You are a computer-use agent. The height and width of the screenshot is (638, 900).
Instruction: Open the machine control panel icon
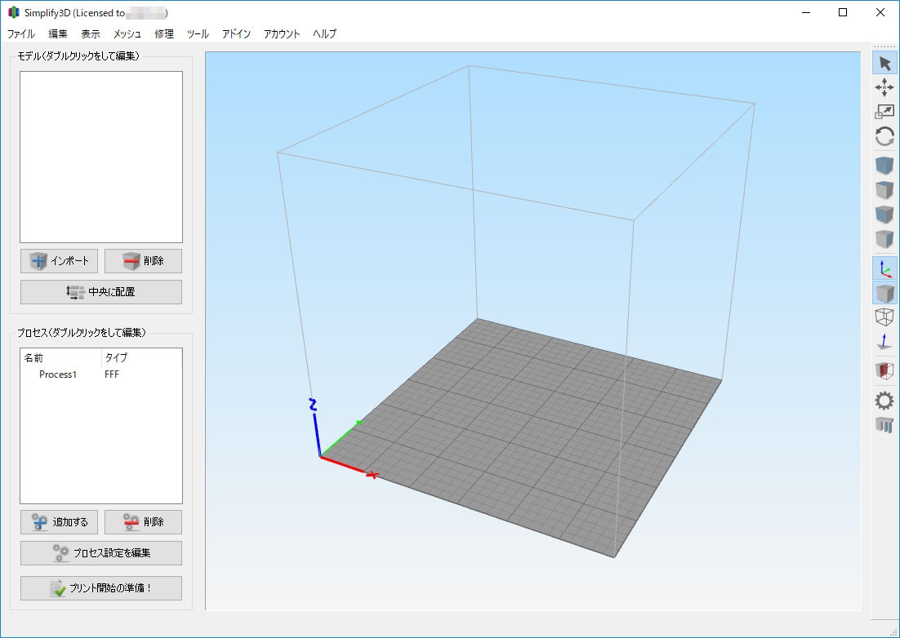pos(884,424)
